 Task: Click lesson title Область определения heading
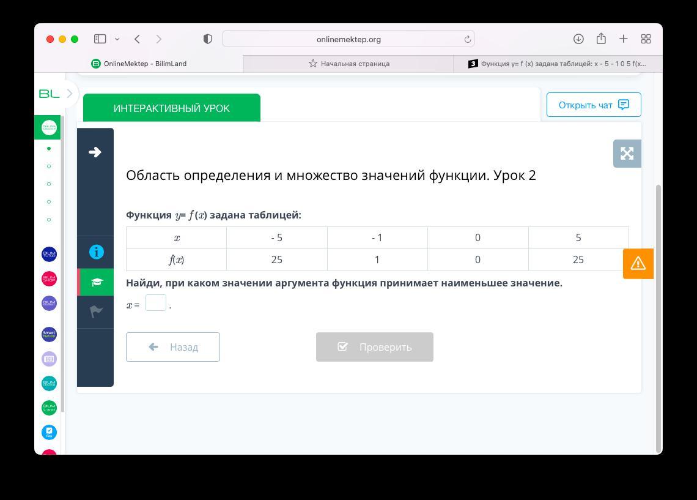coord(331,175)
